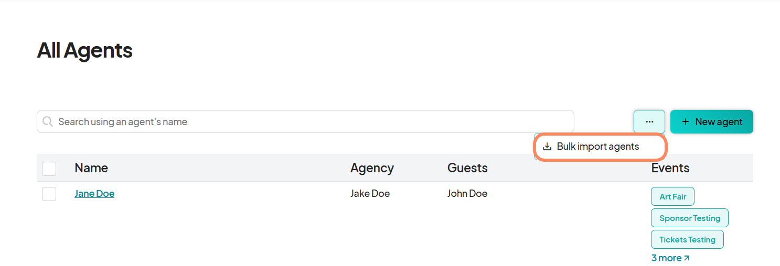Select the Sponsor Testing event tag

(x=690, y=218)
